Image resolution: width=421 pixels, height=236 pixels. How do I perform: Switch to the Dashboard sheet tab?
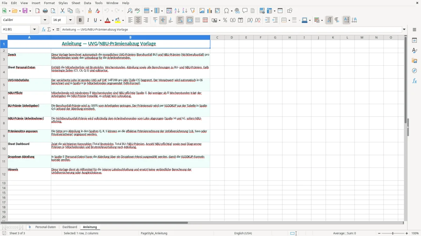coord(69,227)
